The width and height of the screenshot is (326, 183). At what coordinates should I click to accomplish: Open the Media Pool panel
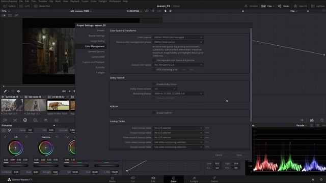(42, 6)
